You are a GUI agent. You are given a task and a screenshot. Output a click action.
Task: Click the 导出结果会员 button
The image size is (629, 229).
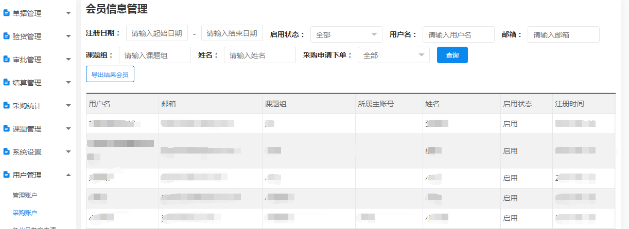click(110, 74)
